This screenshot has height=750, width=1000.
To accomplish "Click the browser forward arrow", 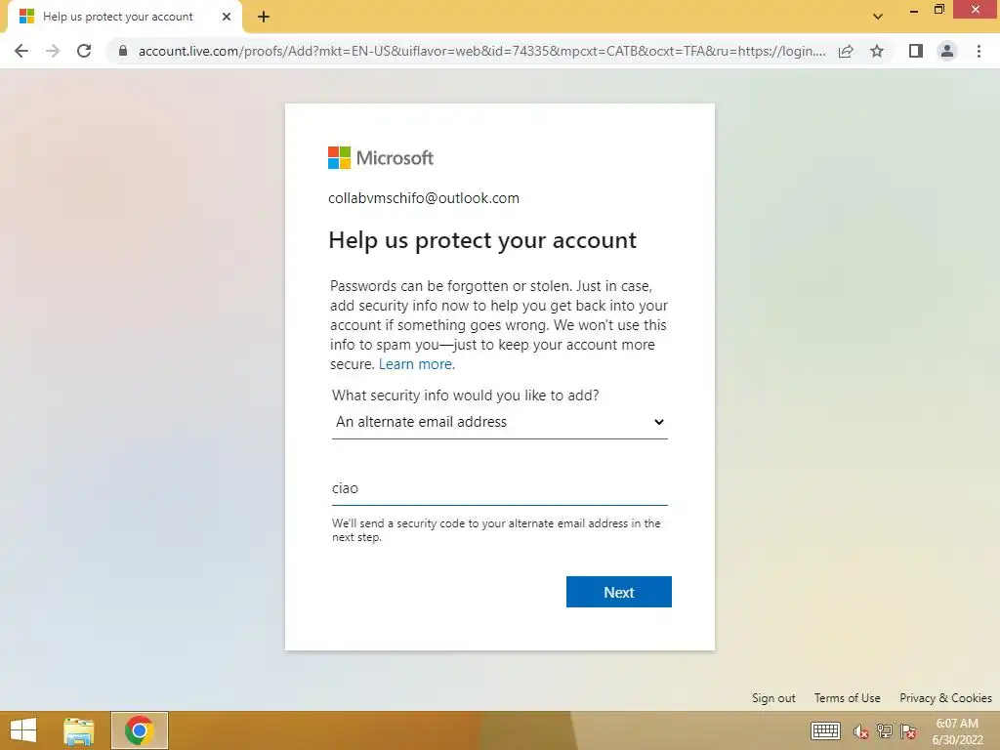I will (x=53, y=51).
